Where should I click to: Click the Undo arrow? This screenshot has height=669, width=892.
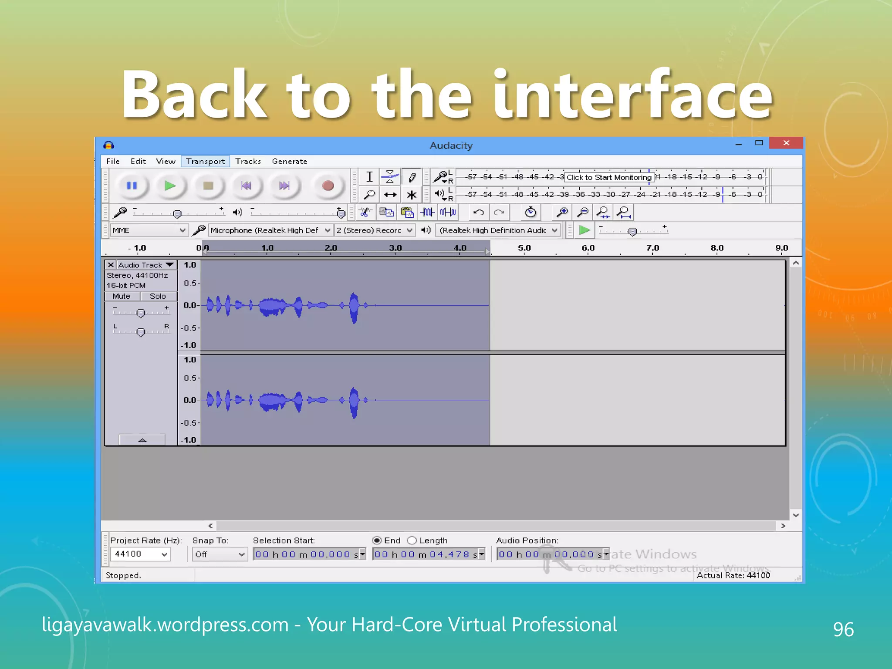point(478,212)
